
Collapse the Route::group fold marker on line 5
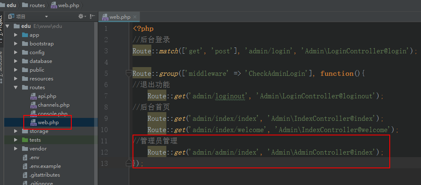[x=129, y=74]
